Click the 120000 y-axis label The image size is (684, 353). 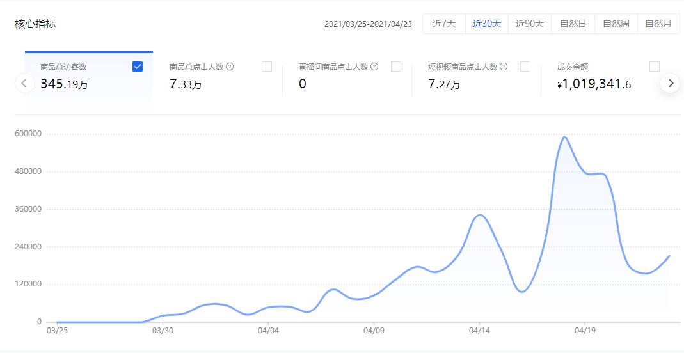28,284
